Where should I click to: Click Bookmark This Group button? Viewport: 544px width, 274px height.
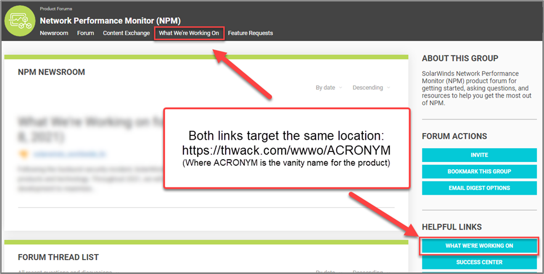tap(479, 171)
